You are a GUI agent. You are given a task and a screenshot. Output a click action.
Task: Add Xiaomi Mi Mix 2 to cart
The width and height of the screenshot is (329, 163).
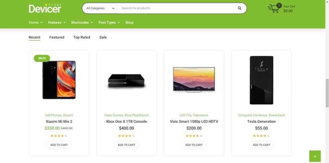(x=59, y=145)
